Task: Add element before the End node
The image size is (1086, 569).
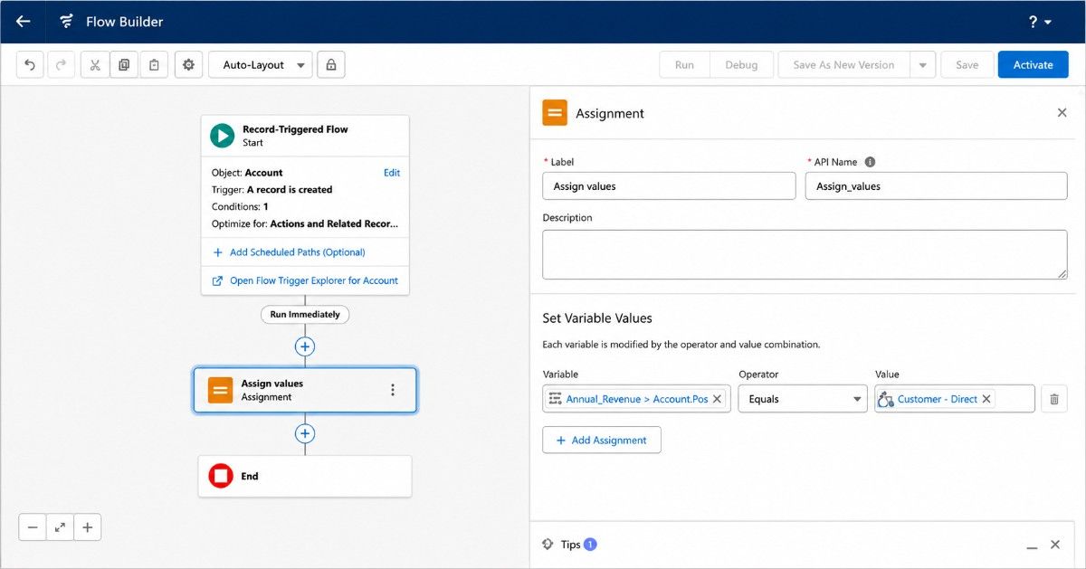Action: point(305,433)
